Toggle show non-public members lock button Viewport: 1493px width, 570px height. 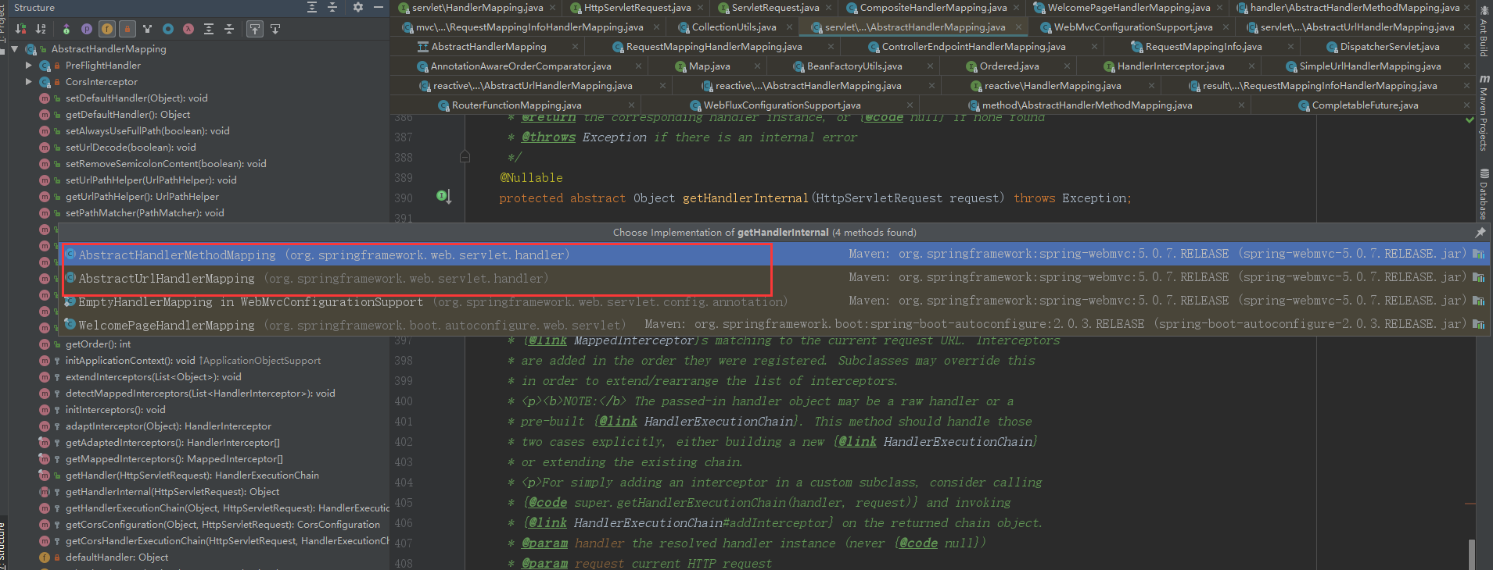tap(127, 29)
